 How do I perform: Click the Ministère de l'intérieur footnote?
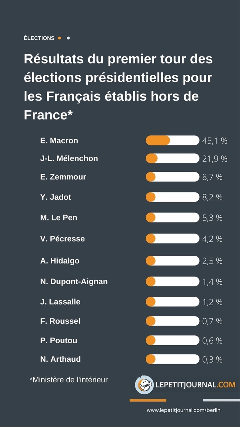pyautogui.click(x=69, y=380)
